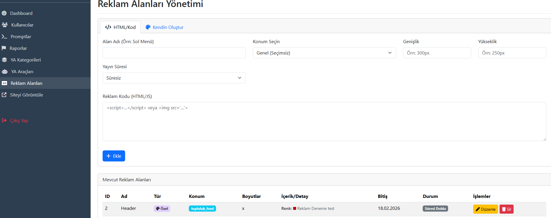Open Promptlar from the sidebar
Viewport: 551px width, 218px height.
coord(45,36)
